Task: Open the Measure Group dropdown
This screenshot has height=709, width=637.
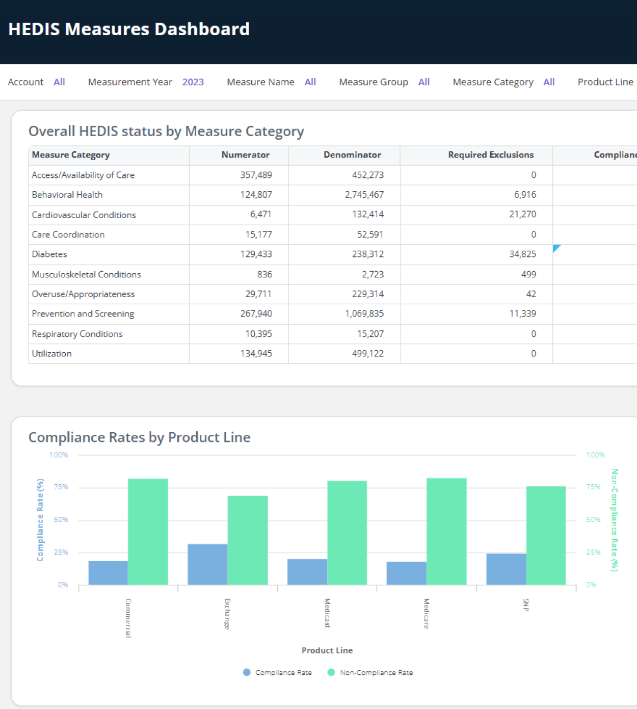Action: pos(423,82)
